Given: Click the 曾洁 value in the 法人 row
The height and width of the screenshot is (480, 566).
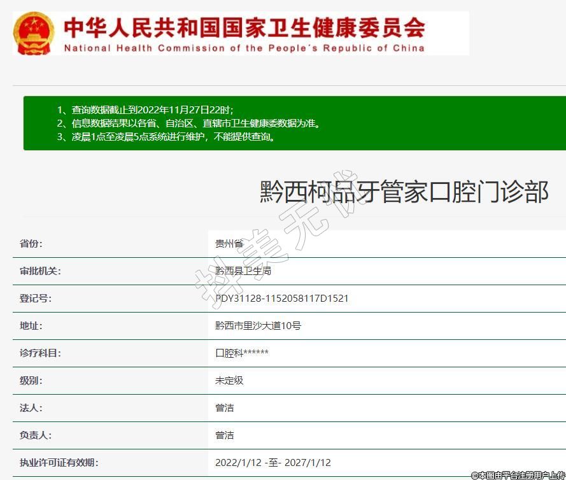Looking at the screenshot, I should pyautogui.click(x=225, y=408).
